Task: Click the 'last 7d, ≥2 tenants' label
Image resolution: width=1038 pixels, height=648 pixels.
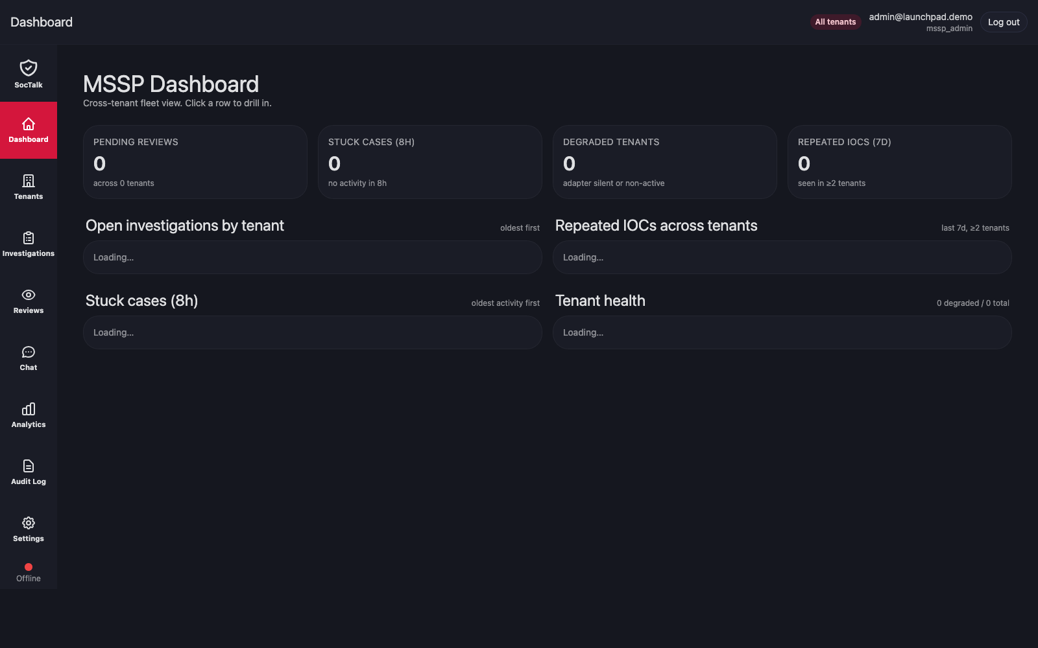Action: (x=975, y=228)
